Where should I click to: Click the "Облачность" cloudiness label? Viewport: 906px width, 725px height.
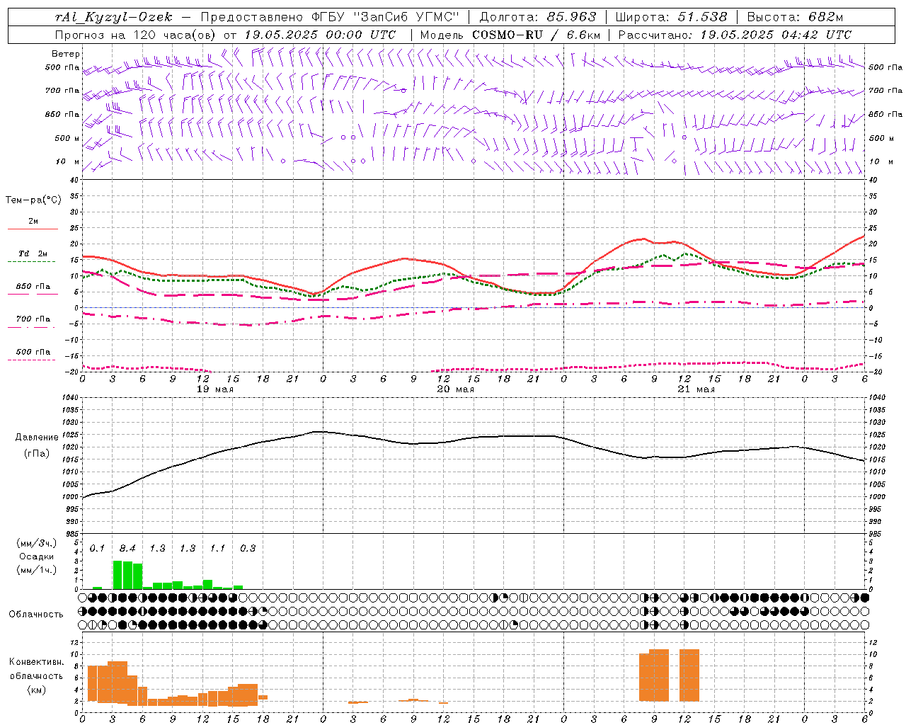coord(36,615)
